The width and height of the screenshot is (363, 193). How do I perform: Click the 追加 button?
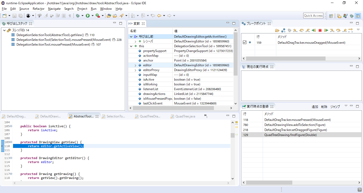coord(315,107)
